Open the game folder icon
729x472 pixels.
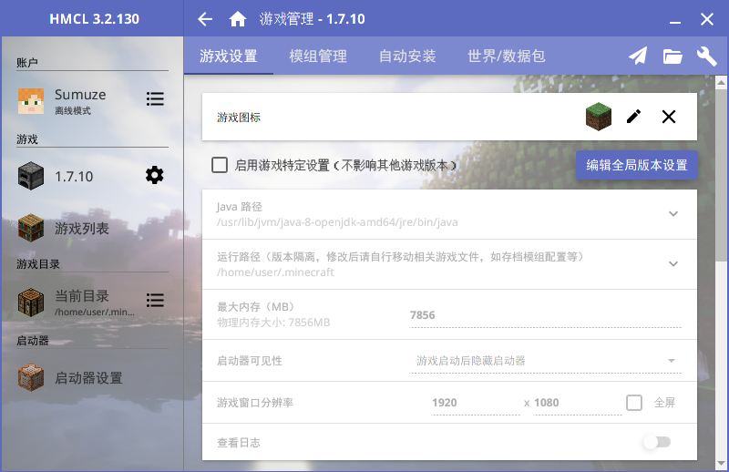click(673, 56)
